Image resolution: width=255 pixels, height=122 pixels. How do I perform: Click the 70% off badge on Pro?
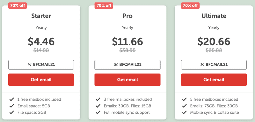coord(104,5)
